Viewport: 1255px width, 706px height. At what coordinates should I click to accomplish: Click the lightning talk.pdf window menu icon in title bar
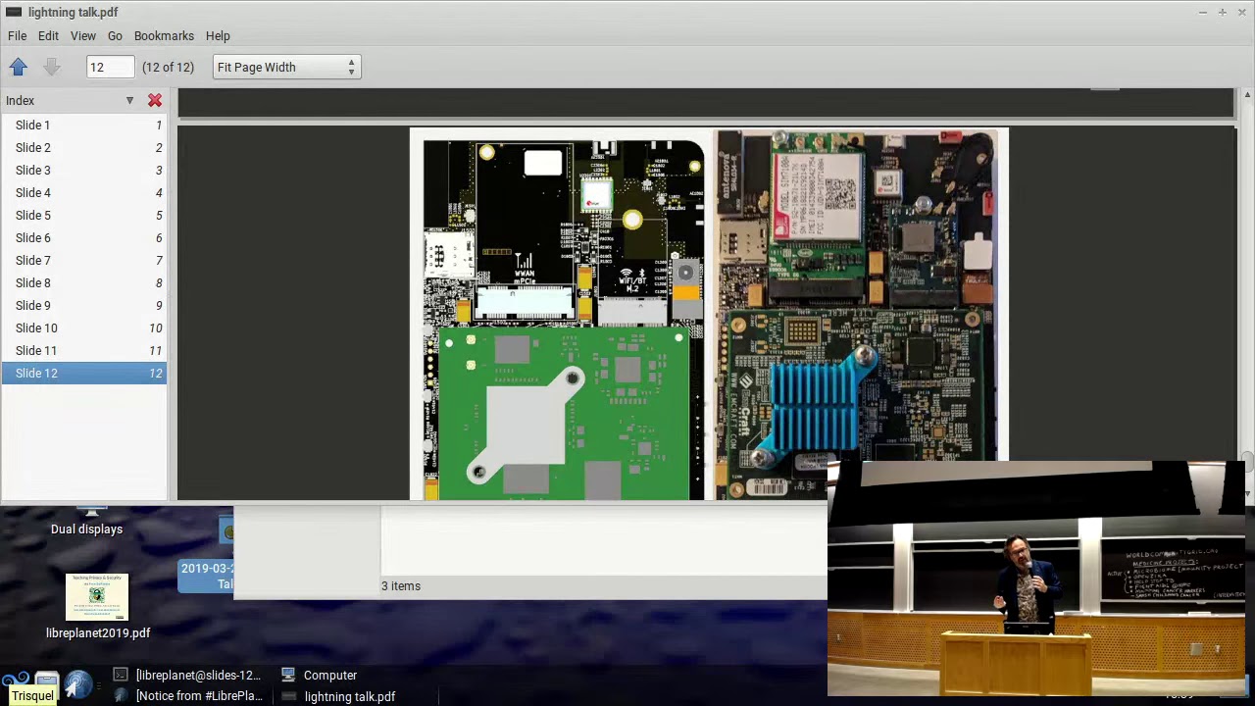tap(14, 12)
